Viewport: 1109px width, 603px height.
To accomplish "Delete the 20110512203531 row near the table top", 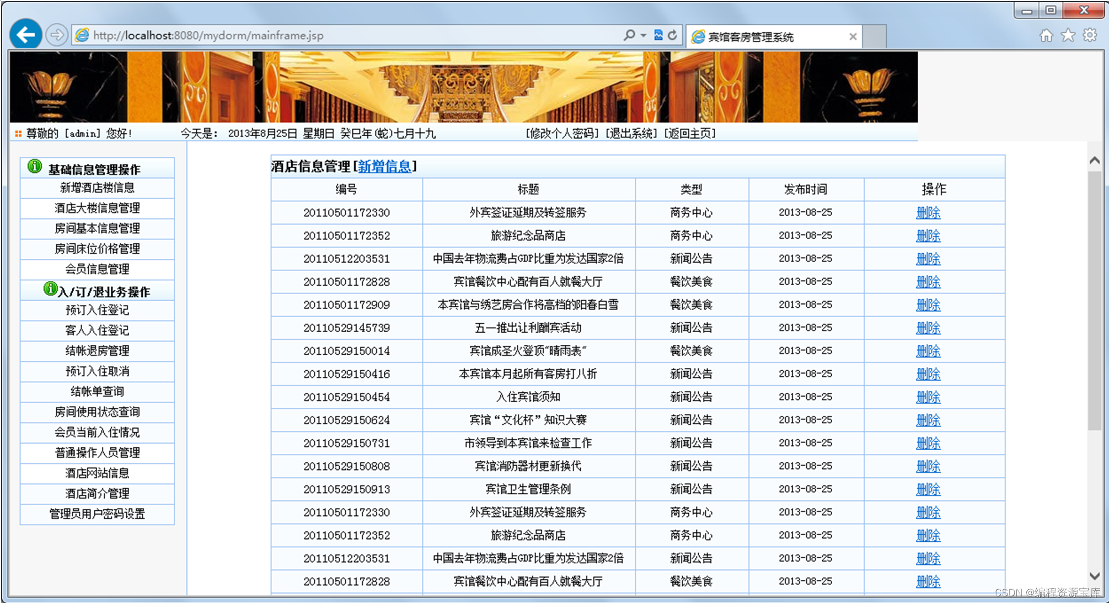I will pyautogui.click(x=928, y=259).
